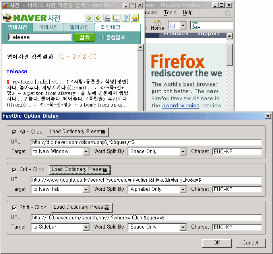Click the Google search engine icon

point(196,26)
